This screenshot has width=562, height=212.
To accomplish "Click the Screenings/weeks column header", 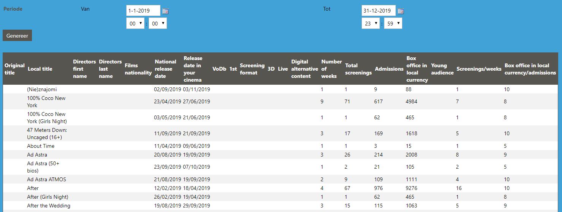I will 479,69.
